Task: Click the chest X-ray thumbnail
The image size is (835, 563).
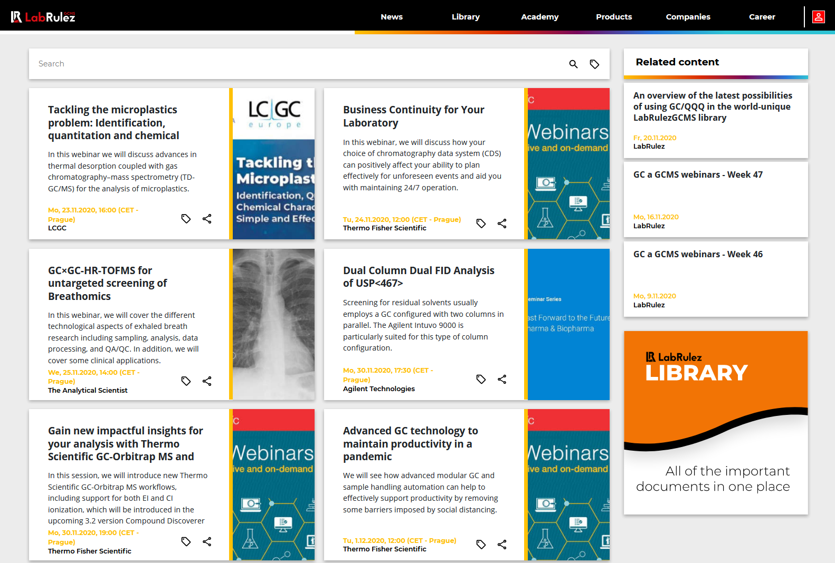Action: click(273, 324)
